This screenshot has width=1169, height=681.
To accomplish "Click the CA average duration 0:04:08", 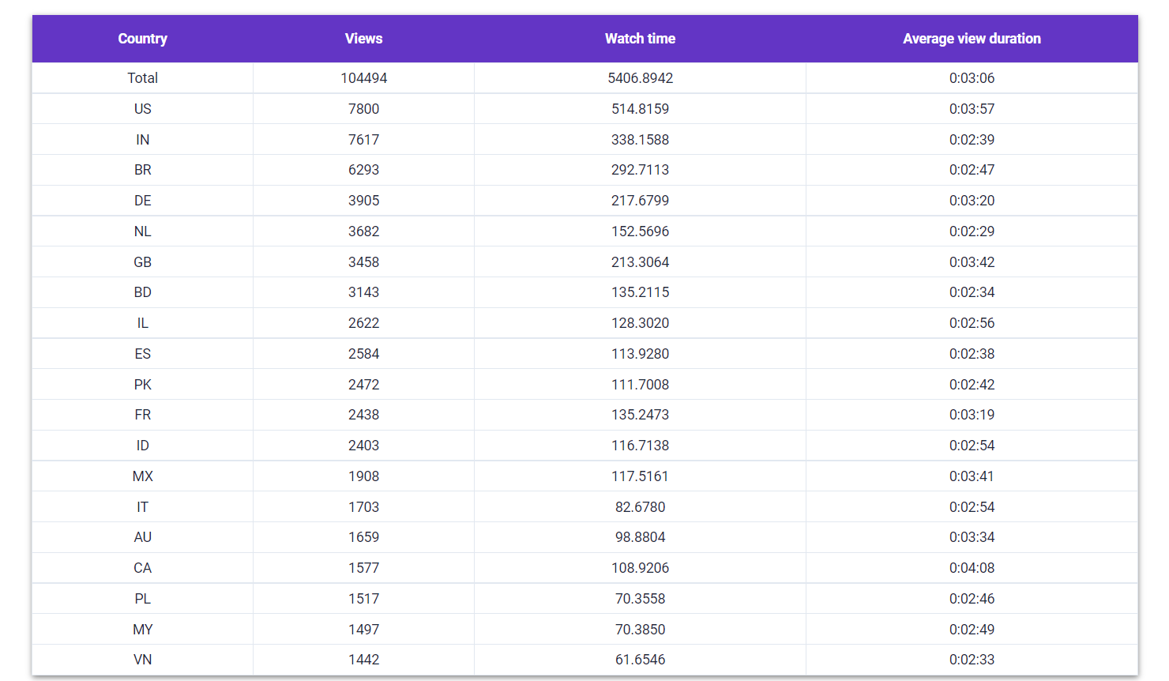I will pyautogui.click(x=972, y=568).
